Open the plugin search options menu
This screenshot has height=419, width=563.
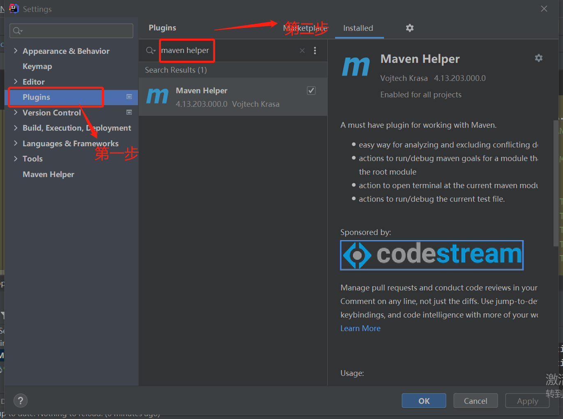315,51
